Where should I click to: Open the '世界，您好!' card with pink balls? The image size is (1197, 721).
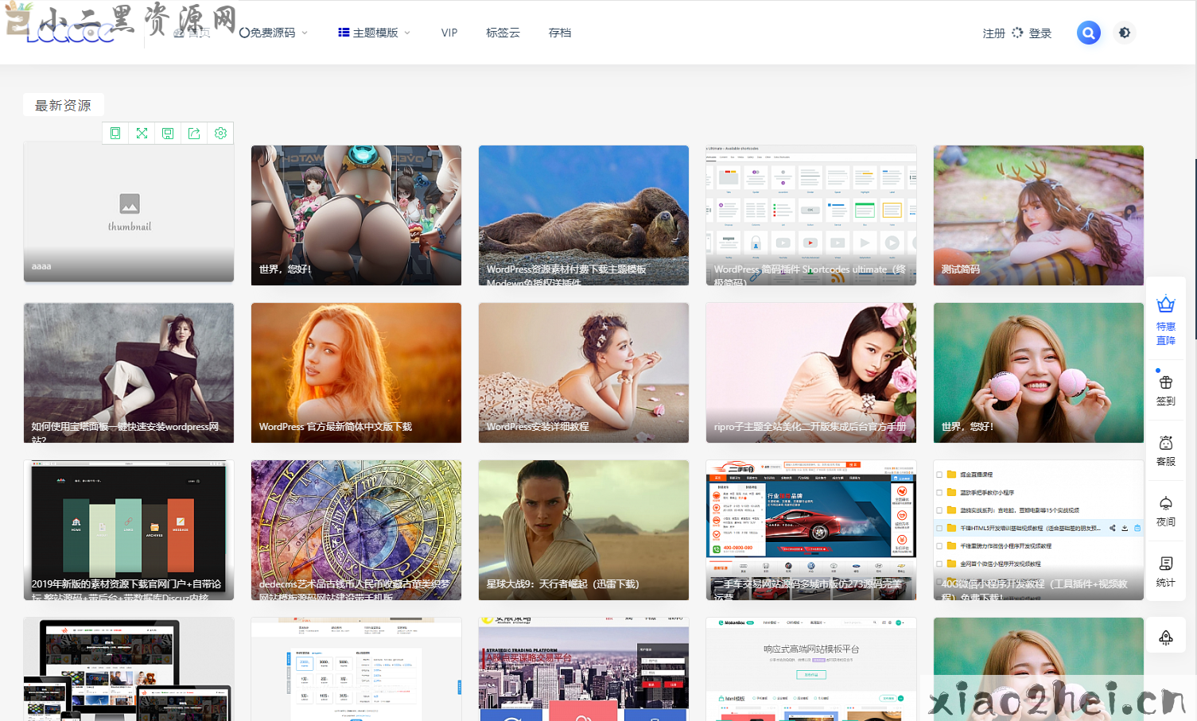coord(1039,373)
